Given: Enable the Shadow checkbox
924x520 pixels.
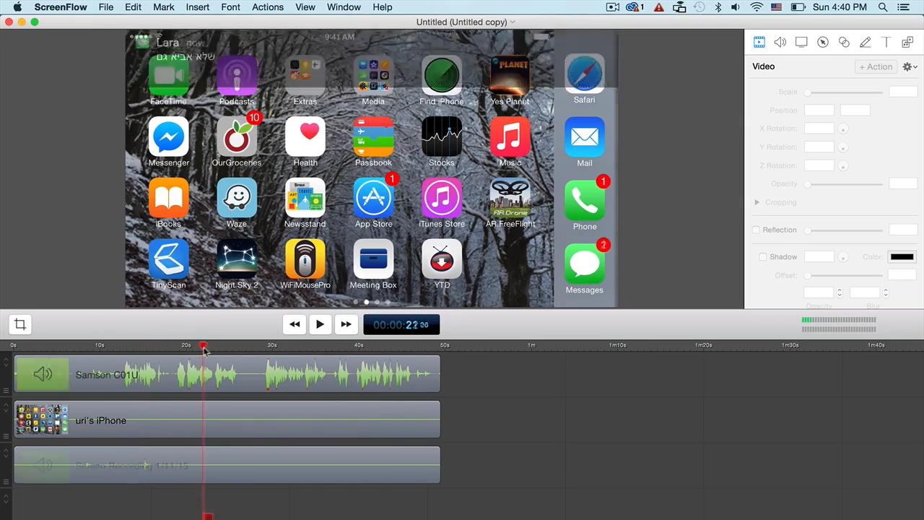Looking at the screenshot, I should pos(762,257).
